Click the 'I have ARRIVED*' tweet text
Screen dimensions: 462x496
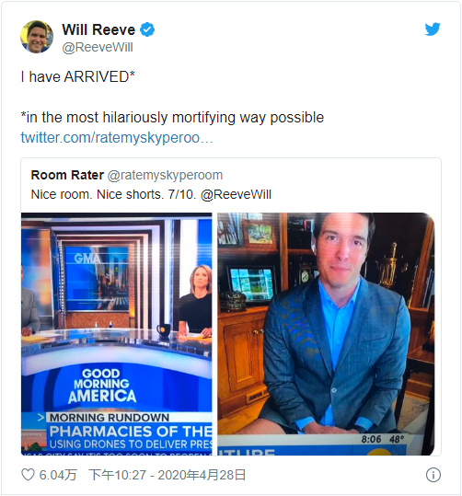[x=78, y=77]
